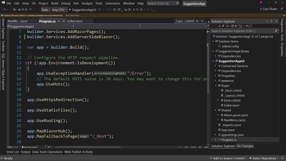Click the split editor icon above scrollbar
The image size is (286, 161).
point(208,25)
